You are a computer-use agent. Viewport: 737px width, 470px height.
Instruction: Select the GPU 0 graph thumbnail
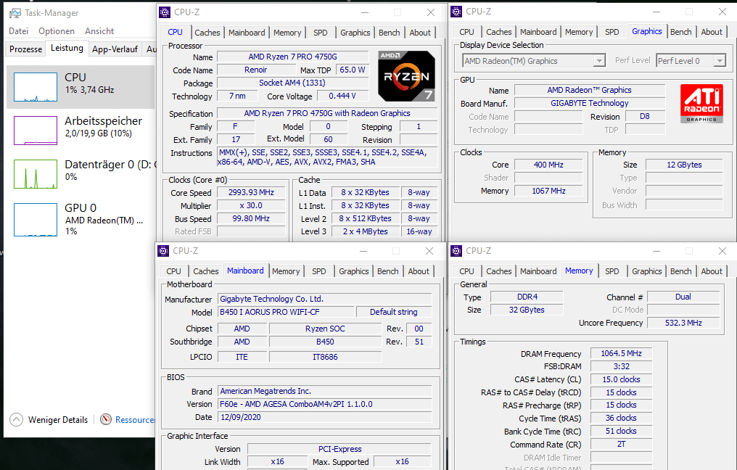coord(36,220)
